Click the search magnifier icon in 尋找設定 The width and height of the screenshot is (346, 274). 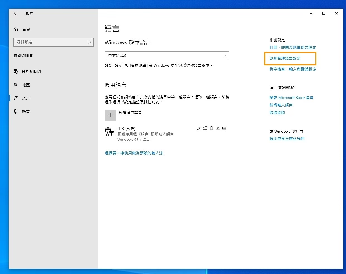coord(89,42)
